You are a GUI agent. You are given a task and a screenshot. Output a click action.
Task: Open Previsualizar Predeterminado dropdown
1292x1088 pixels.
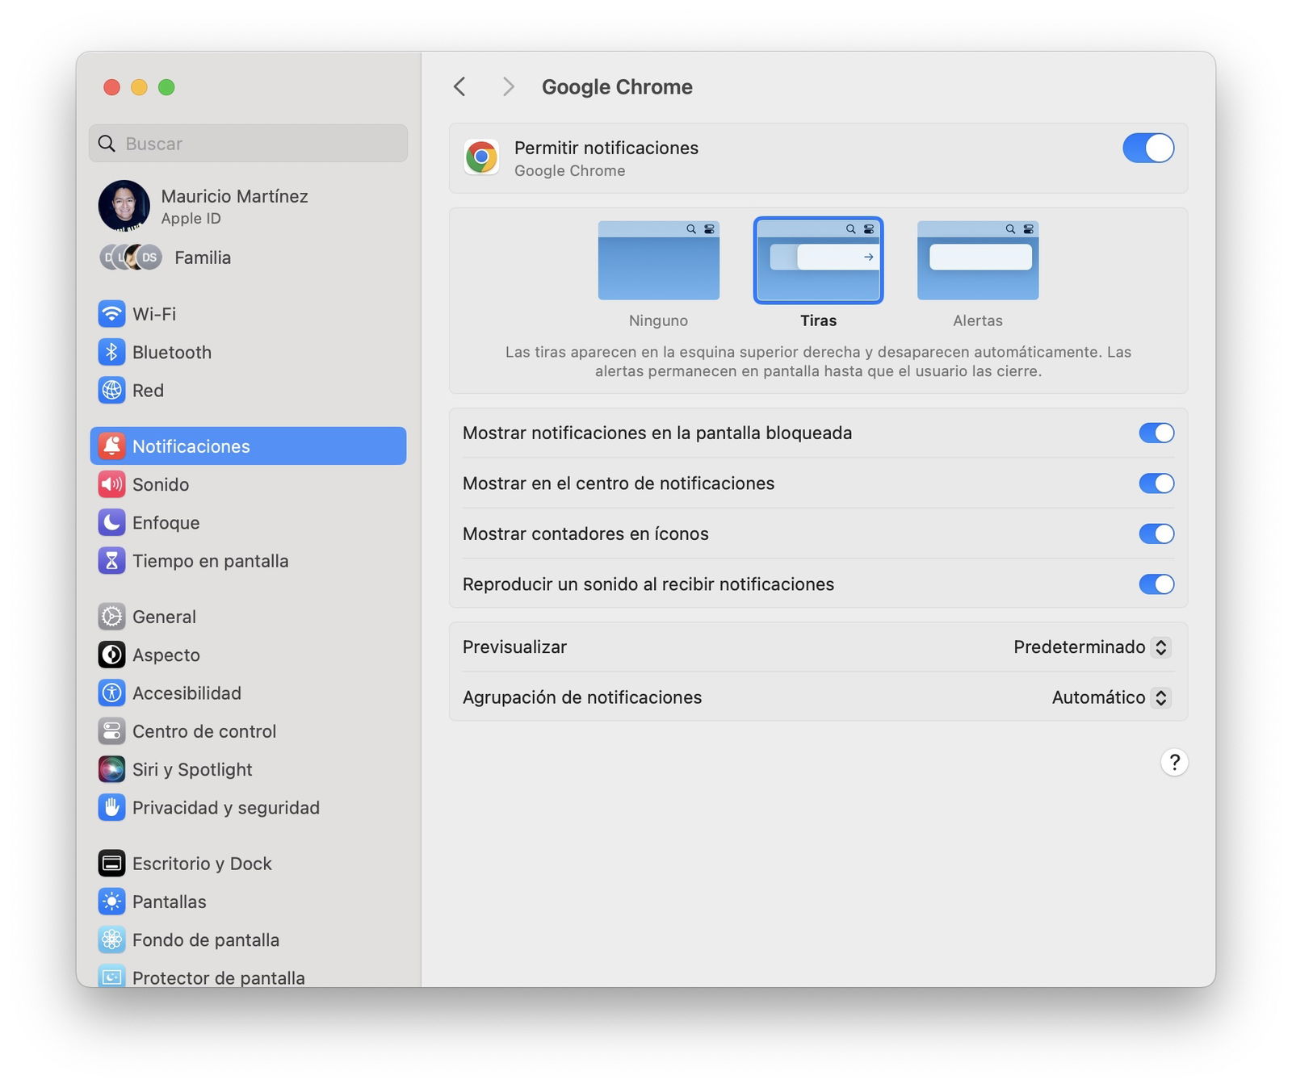pos(1092,647)
